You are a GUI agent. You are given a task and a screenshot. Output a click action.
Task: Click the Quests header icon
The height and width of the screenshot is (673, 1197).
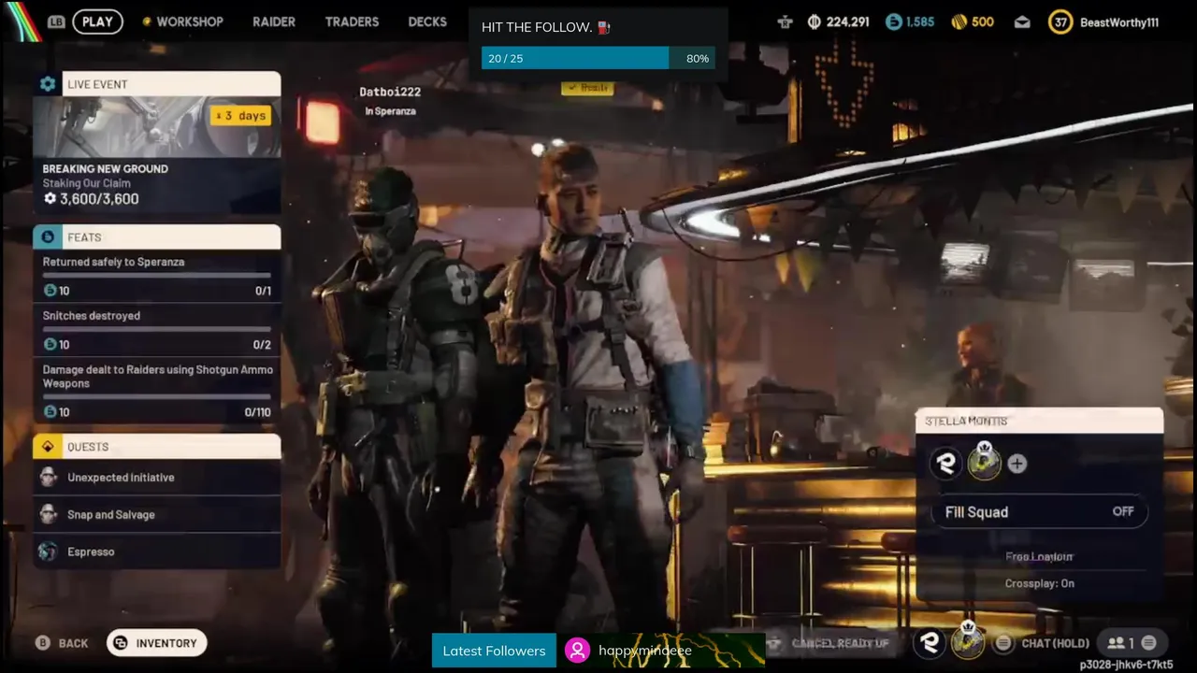click(48, 447)
